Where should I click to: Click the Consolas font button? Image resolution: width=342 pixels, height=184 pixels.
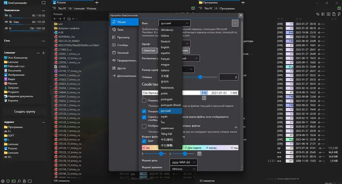coord(149,50)
